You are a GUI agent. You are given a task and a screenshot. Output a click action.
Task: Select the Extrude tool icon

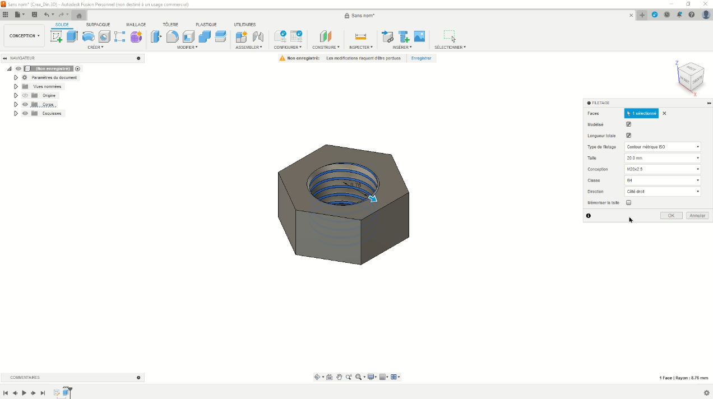72,37
